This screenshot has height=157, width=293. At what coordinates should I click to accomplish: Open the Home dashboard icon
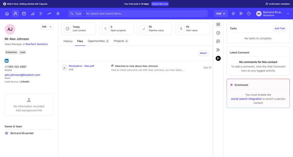(7, 14)
